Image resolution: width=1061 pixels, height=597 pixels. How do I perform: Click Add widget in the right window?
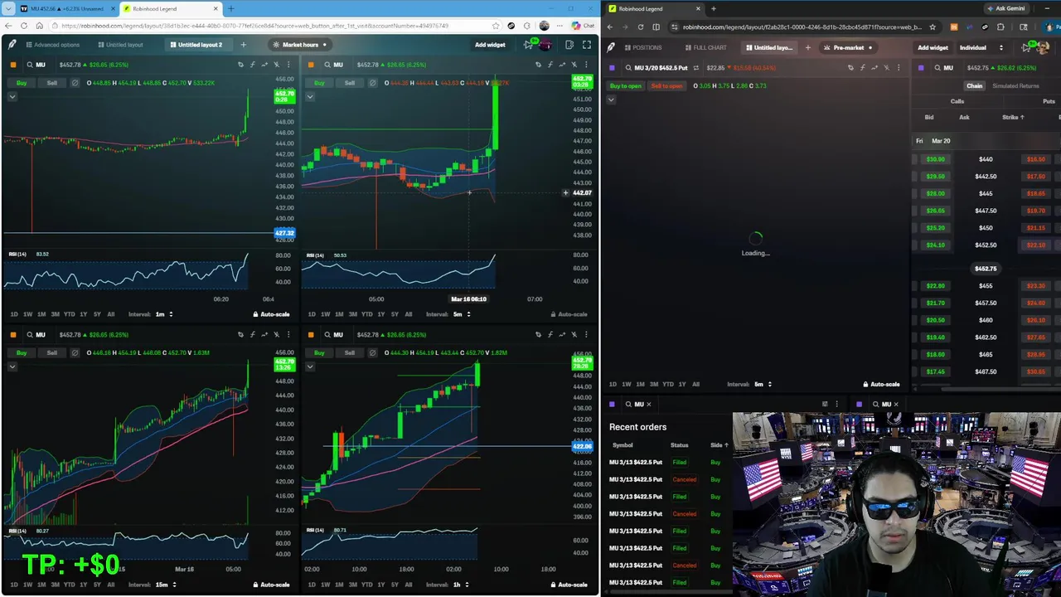(933, 47)
